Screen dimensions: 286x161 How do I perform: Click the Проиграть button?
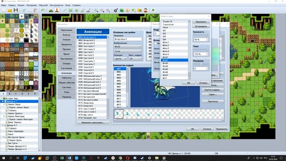click(x=201, y=22)
